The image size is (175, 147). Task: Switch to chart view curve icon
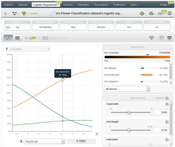(x=8, y=38)
